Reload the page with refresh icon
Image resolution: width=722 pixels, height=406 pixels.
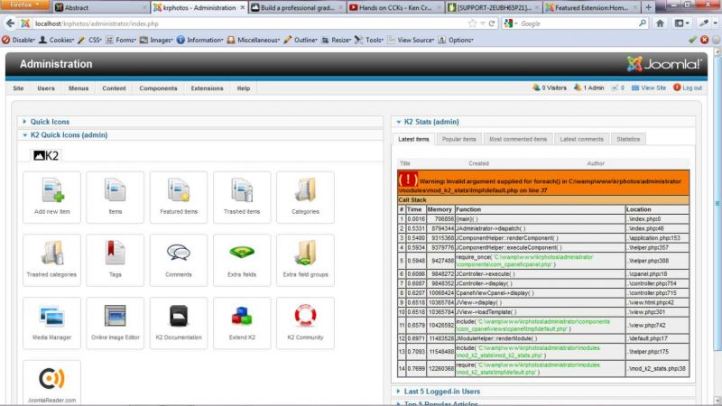click(492, 23)
